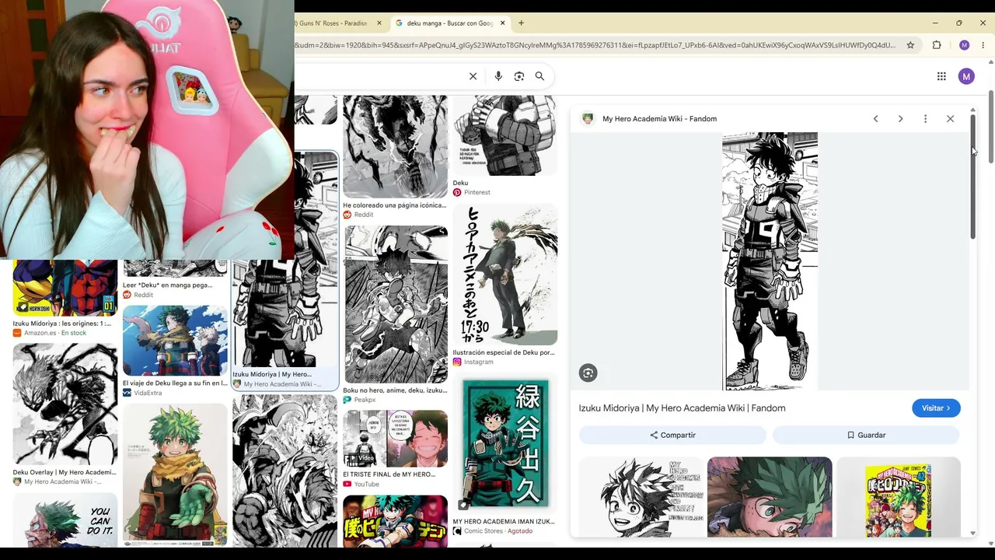Click wiki icon under Deku Overlay result
Screen dimensions: 995x560
pos(17,481)
